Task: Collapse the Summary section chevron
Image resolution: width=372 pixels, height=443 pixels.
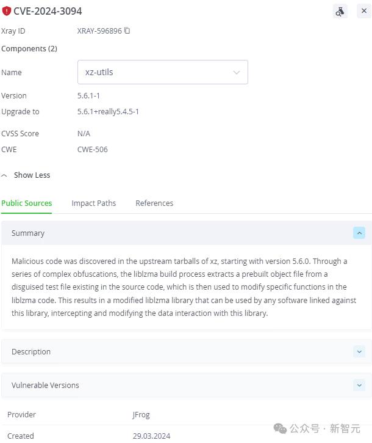Action: (x=359, y=233)
